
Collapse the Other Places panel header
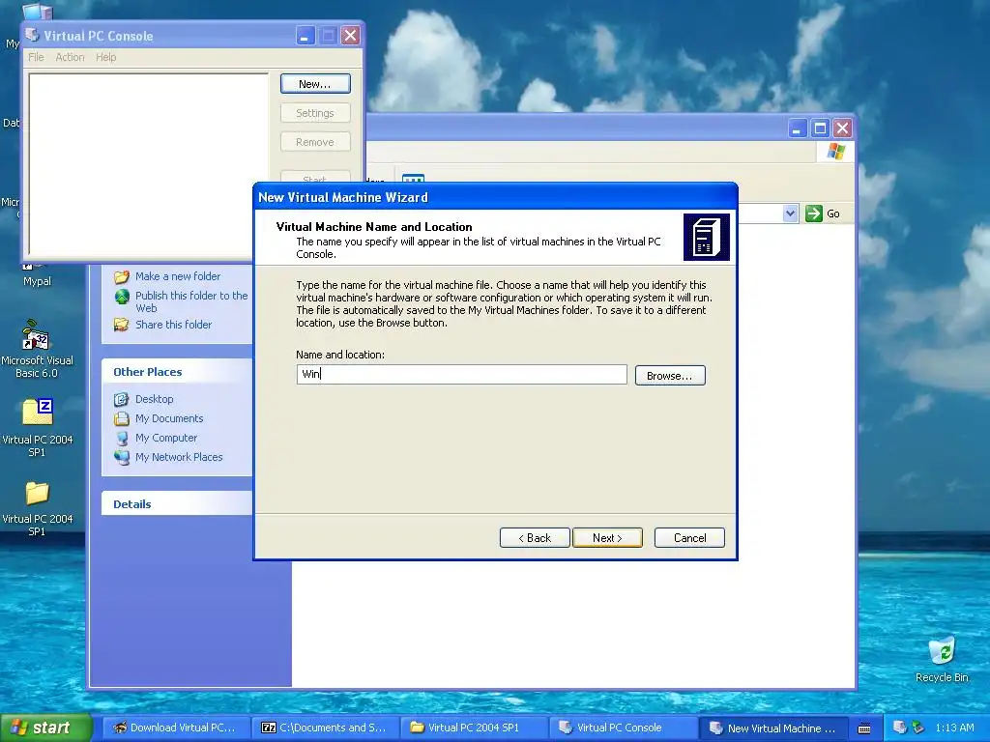[x=177, y=372]
